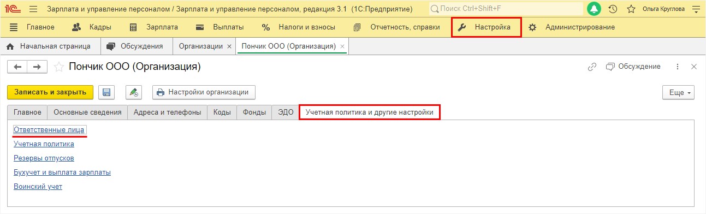
Task: Close the organization form with X
Action: click(694, 67)
